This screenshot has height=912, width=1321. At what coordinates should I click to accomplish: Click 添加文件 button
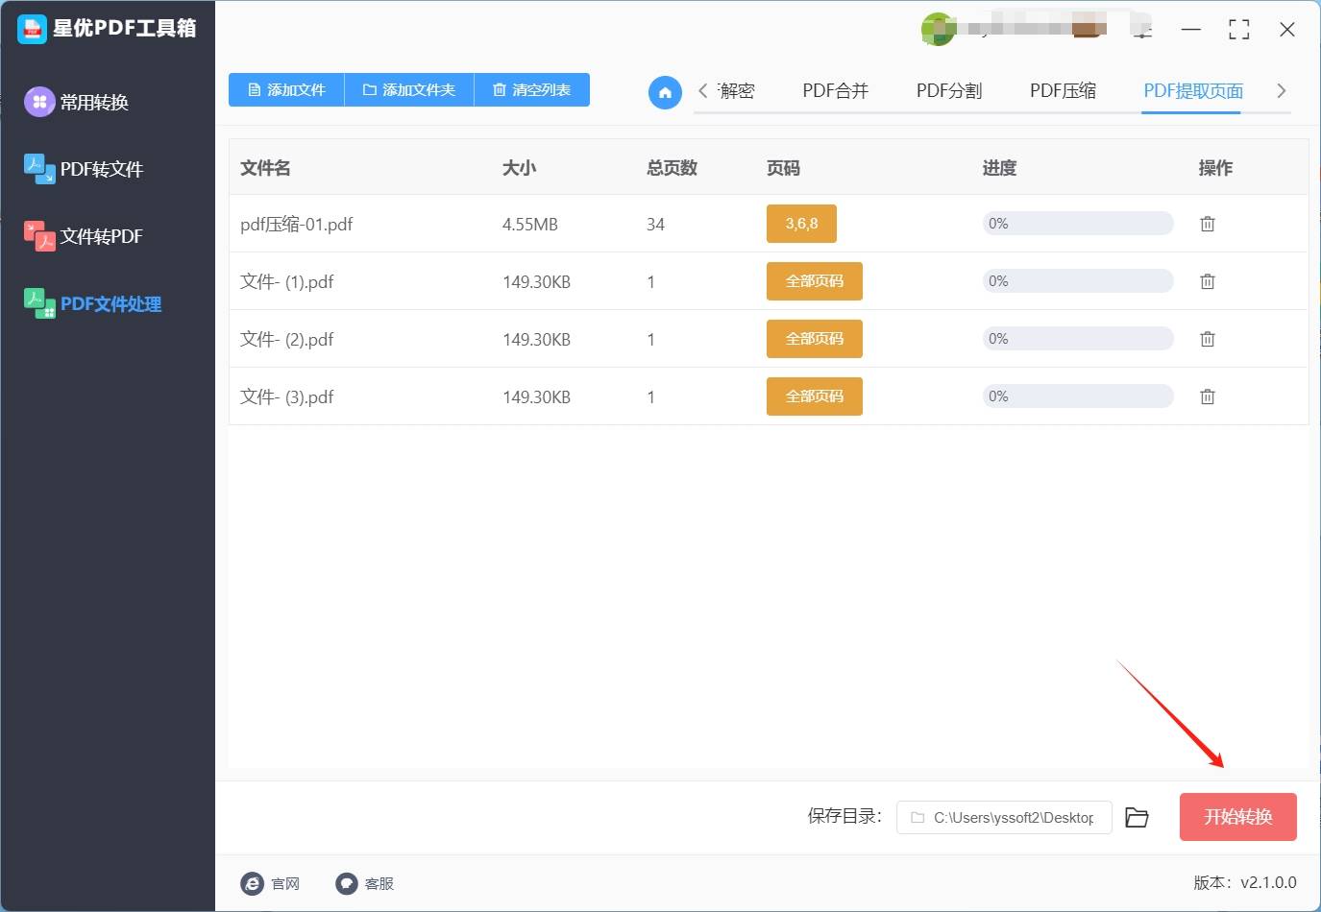point(286,89)
